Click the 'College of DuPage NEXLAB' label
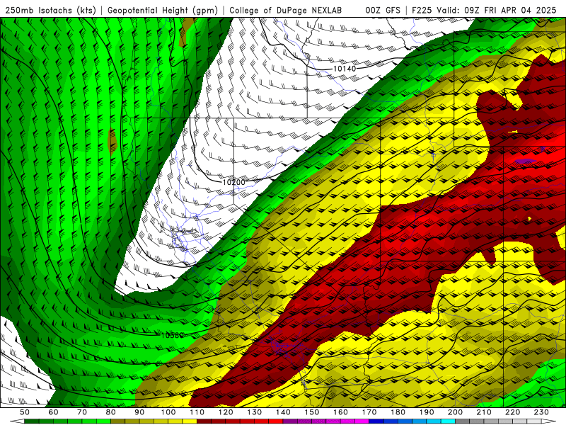 [286, 10]
